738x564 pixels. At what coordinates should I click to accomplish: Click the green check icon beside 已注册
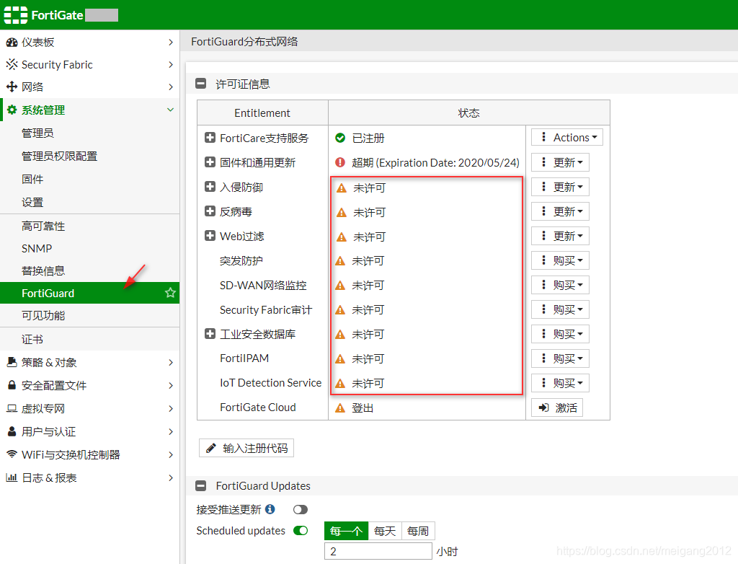click(340, 138)
